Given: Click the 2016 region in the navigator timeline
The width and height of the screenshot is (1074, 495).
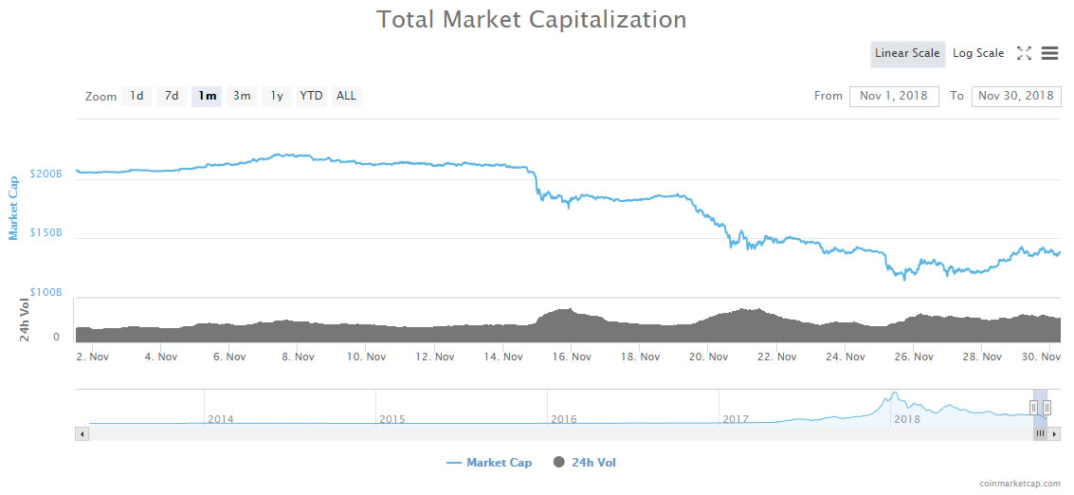Looking at the screenshot, I should pyautogui.click(x=564, y=419).
